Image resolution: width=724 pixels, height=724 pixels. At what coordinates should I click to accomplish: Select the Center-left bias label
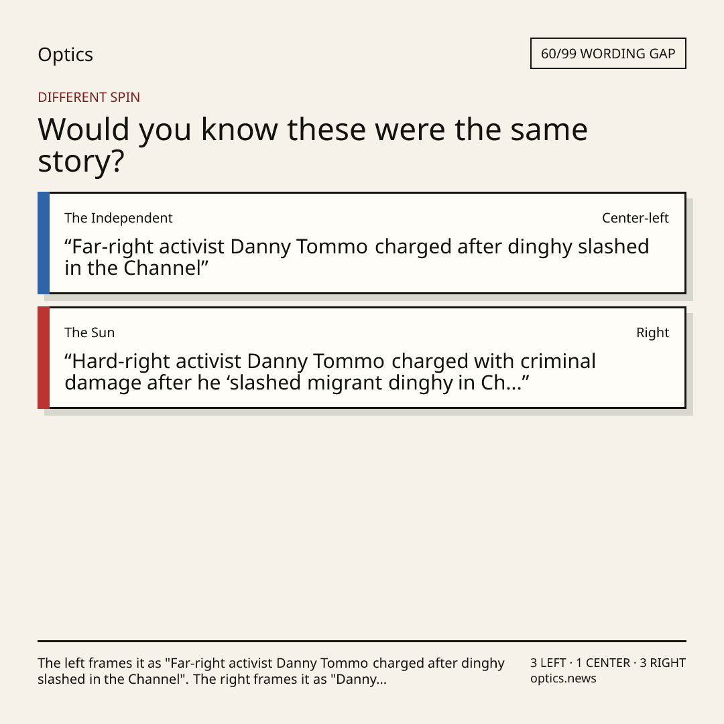(x=636, y=218)
